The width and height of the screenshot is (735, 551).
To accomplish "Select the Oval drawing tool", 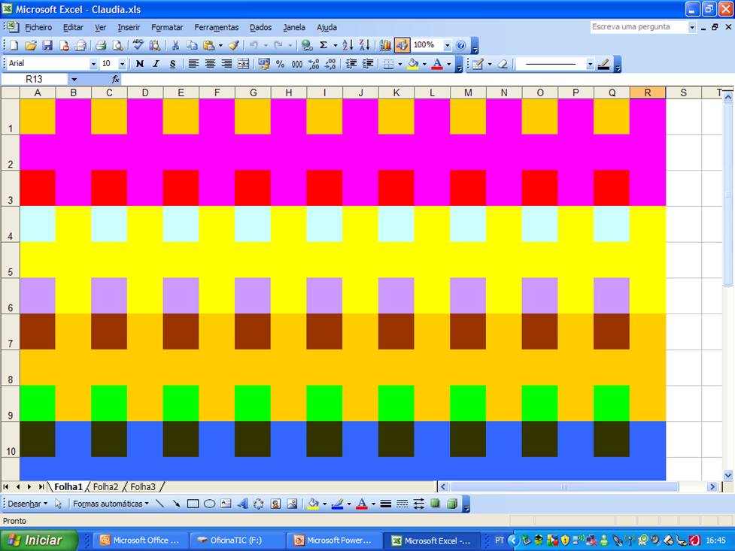I will [x=210, y=504].
